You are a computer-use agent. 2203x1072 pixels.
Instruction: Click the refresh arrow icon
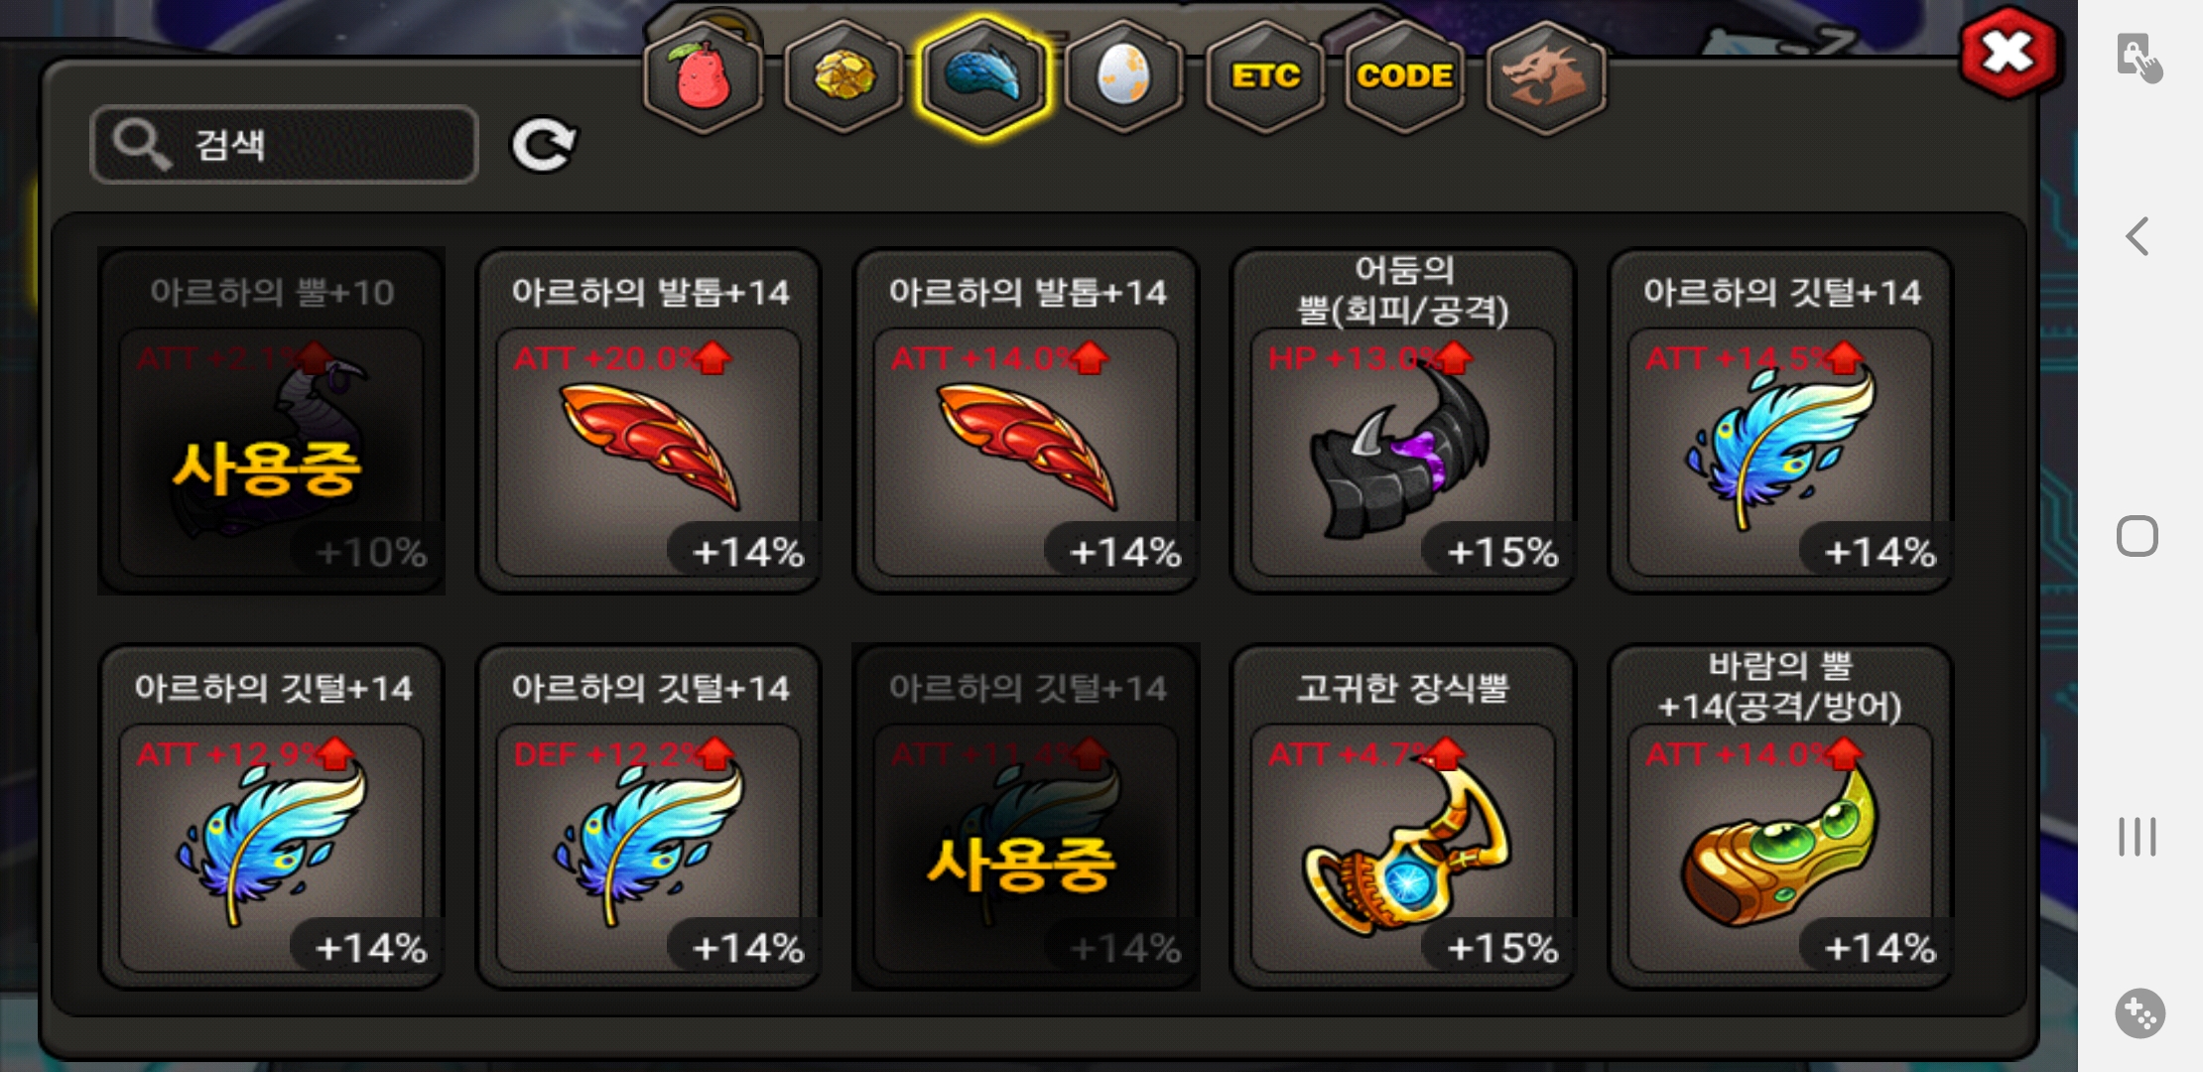(543, 146)
